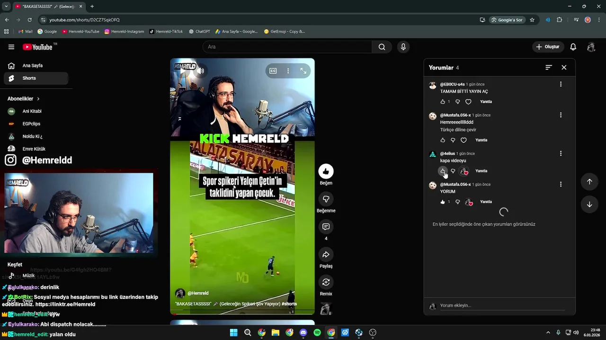Open the tab search dropdown arrow

click(6, 7)
